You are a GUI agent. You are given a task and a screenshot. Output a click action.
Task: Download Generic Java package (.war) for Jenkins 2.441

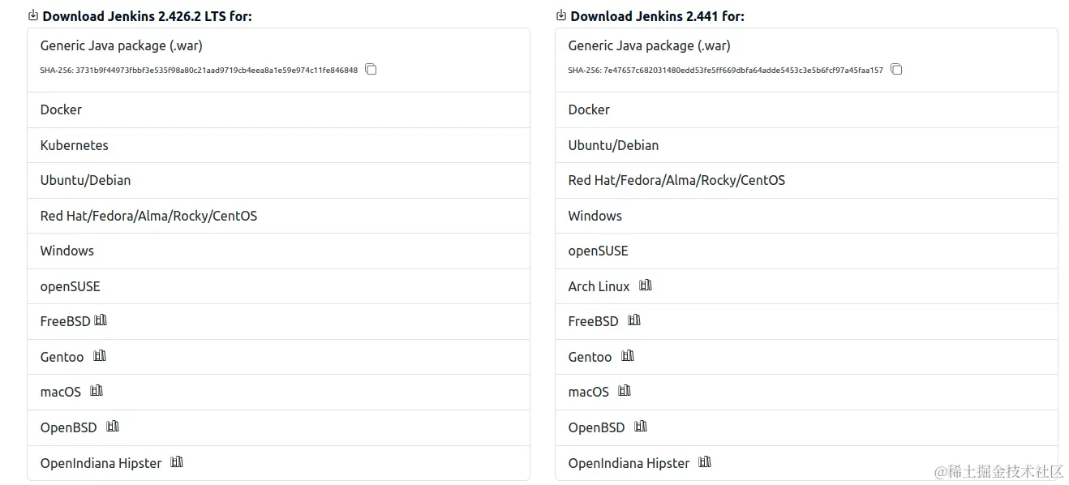click(806, 60)
